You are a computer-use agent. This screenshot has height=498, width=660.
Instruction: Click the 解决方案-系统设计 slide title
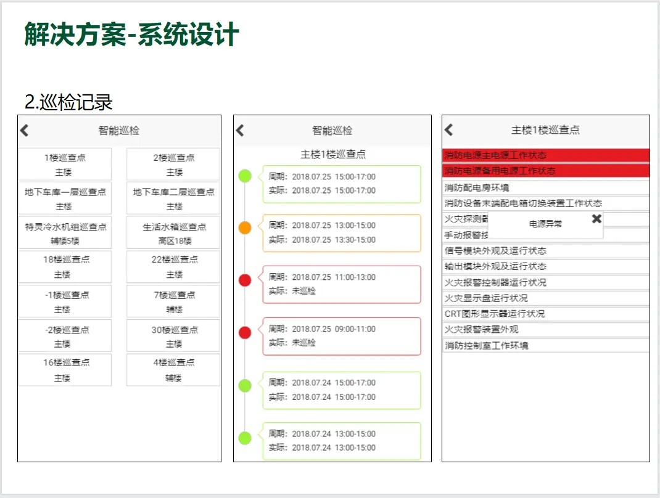coord(132,34)
